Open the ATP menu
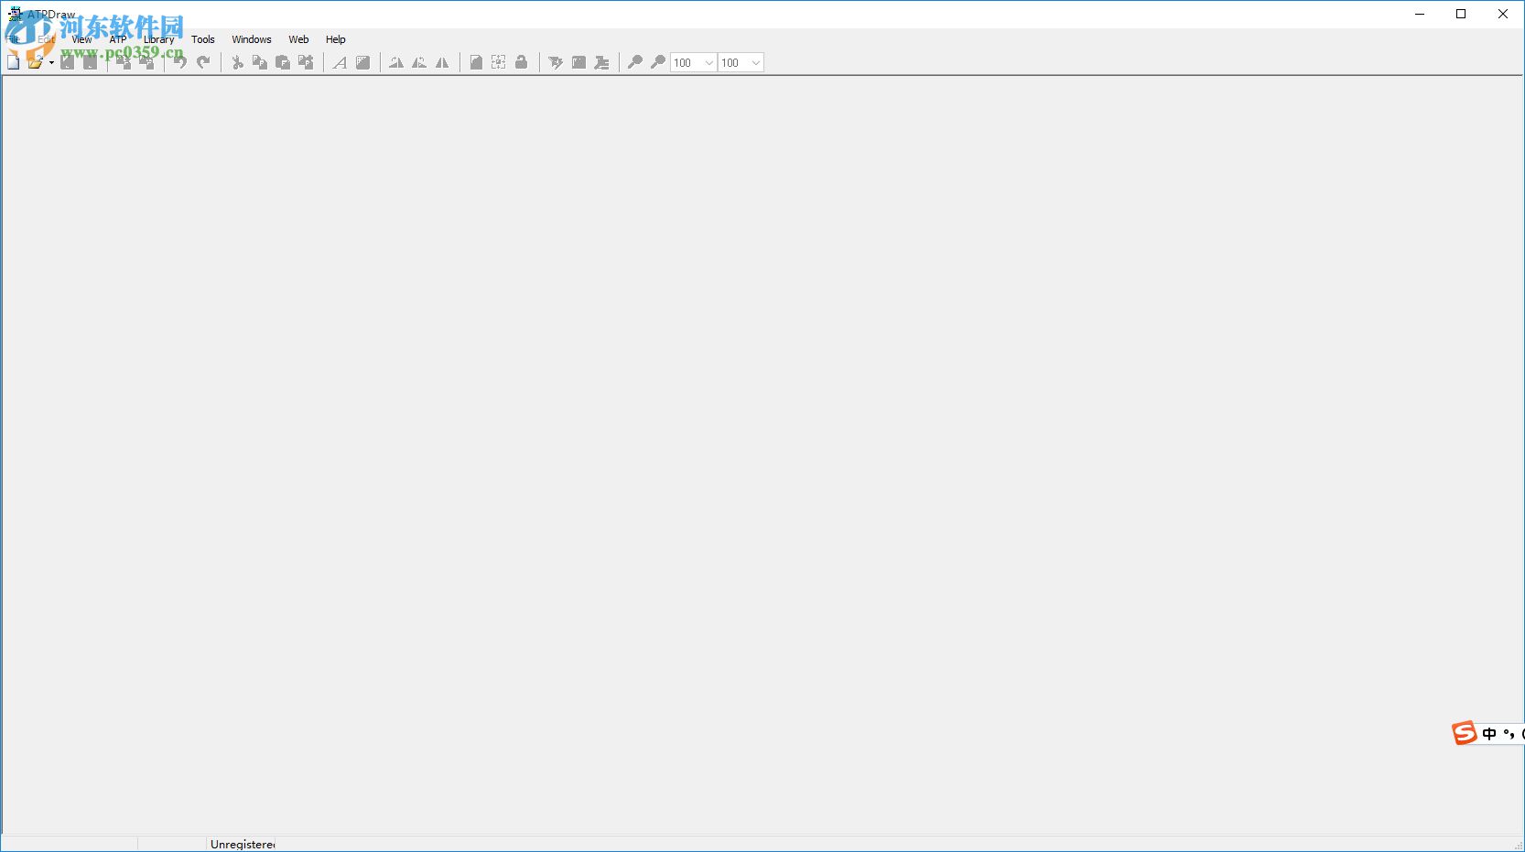Screen dimensions: 1525x852 click(118, 39)
